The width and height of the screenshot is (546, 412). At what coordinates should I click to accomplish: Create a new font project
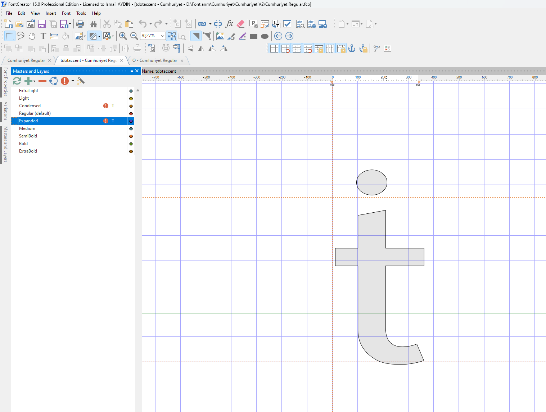[x=8, y=24]
